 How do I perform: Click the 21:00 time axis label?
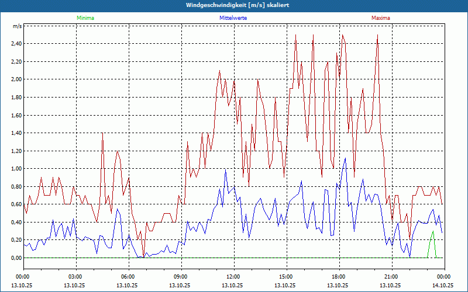(392, 277)
